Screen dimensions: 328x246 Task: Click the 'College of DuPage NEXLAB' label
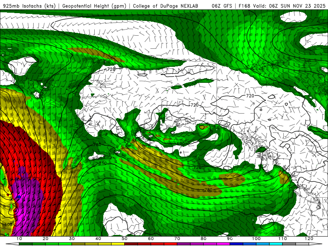coord(166,6)
